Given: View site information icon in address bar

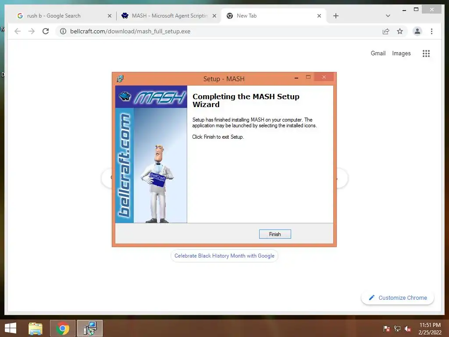Looking at the screenshot, I should pyautogui.click(x=63, y=31).
